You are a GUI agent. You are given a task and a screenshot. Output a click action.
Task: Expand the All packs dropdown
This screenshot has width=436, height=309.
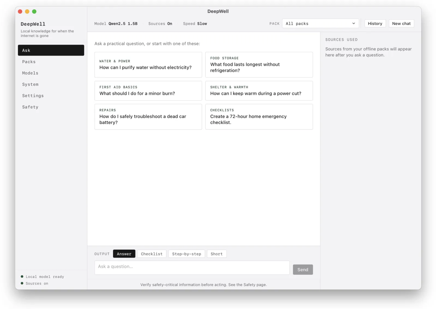coord(320,24)
